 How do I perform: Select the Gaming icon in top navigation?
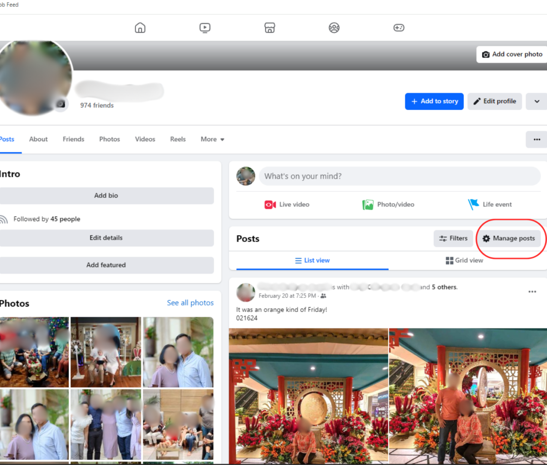coord(399,28)
